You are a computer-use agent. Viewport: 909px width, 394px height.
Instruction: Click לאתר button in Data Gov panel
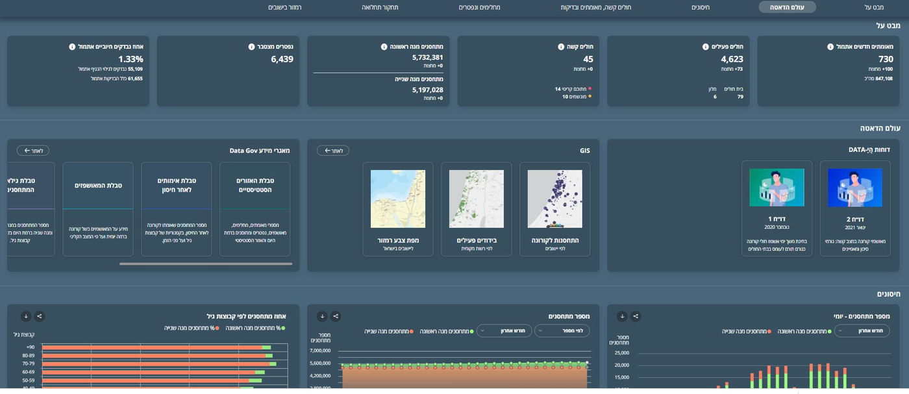32,151
